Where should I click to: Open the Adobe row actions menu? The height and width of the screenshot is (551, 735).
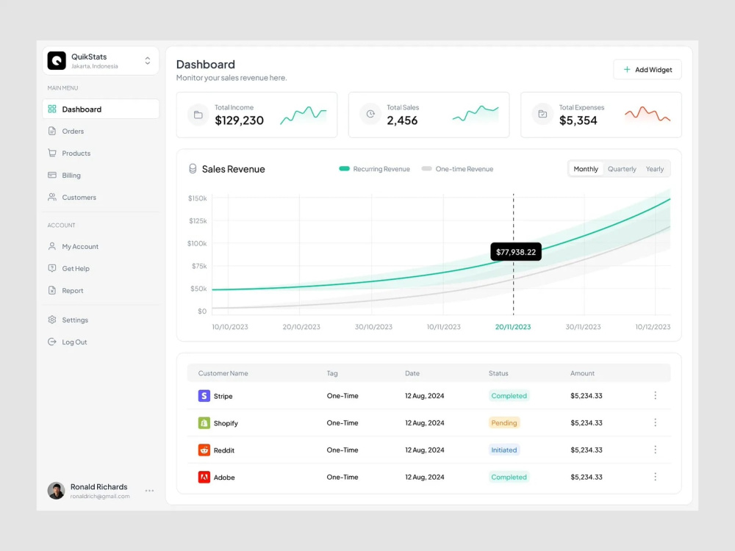(656, 477)
